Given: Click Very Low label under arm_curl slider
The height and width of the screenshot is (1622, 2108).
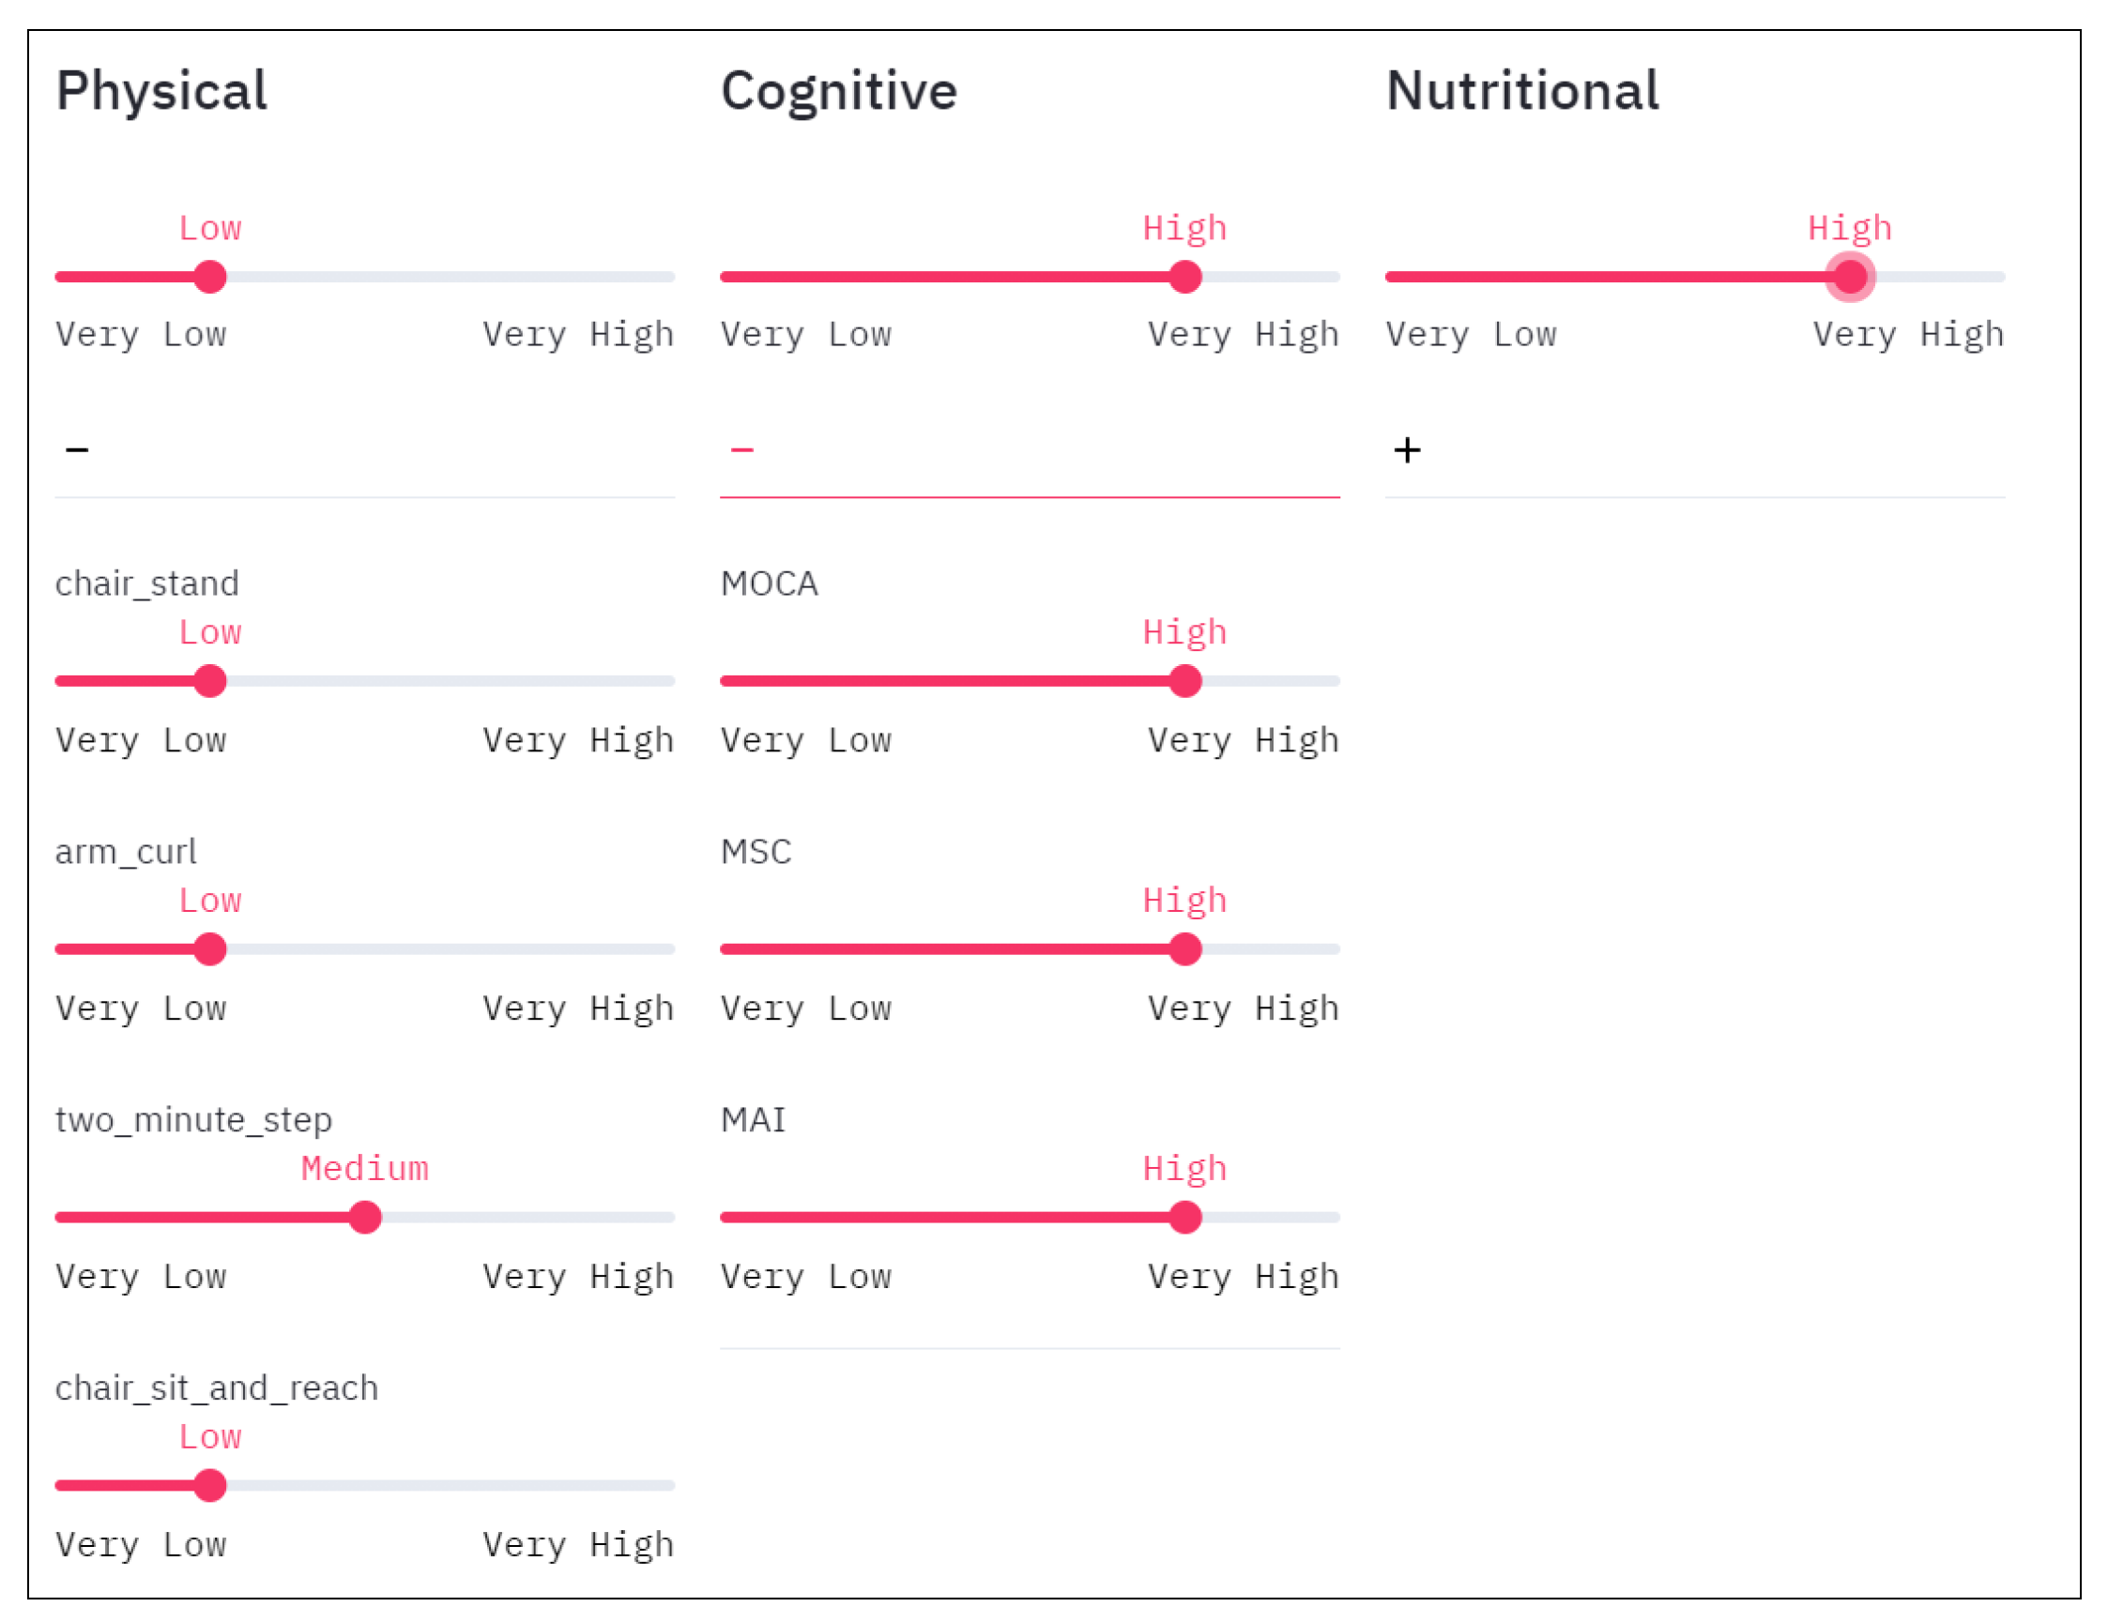Looking at the screenshot, I should [x=141, y=1009].
